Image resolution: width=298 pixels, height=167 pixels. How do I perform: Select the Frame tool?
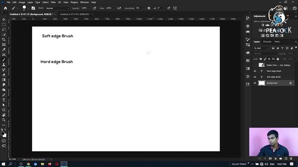click(x=4, y=45)
